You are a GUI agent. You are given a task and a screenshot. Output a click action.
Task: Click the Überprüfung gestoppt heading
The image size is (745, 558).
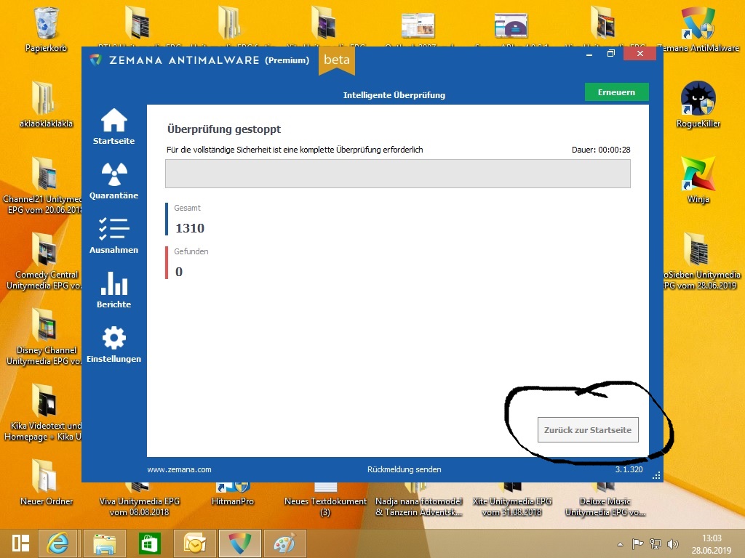(224, 129)
